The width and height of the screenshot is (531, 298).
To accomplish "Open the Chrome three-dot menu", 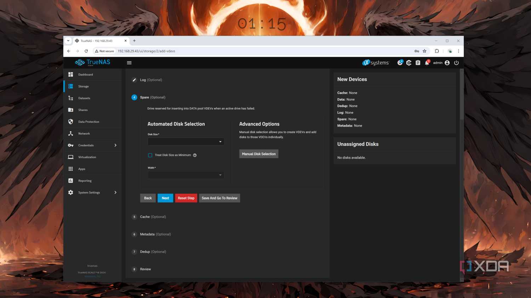I will (458, 51).
